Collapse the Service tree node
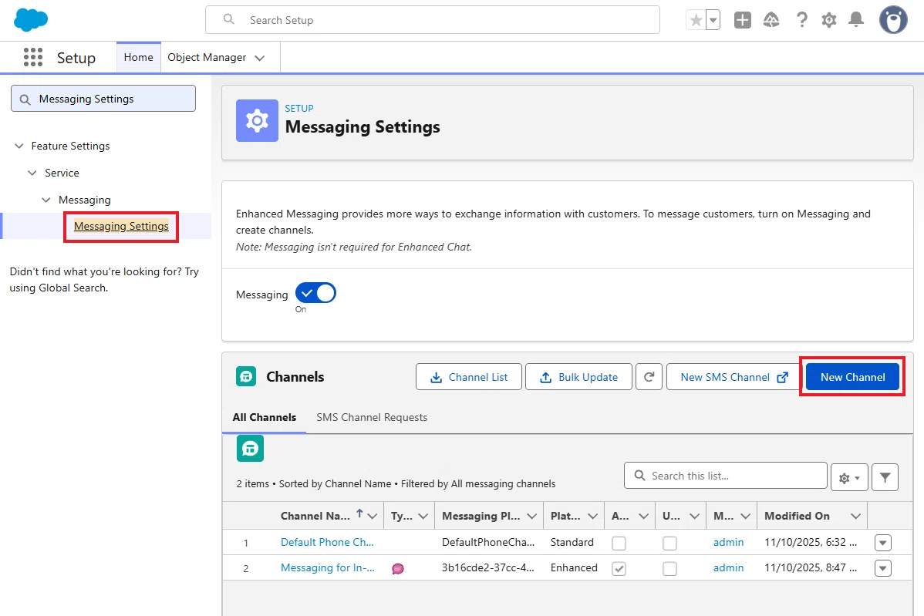Viewport: 924px width, 616px height. coord(32,173)
